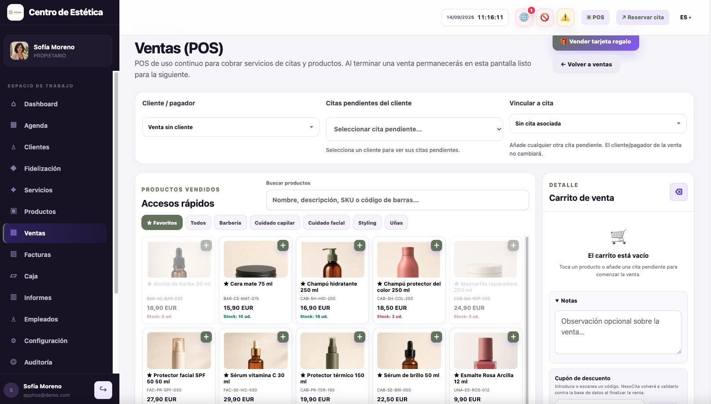Add Esmalte Rosa Arcilla plus icon
This screenshot has height=404, width=711.
click(513, 337)
